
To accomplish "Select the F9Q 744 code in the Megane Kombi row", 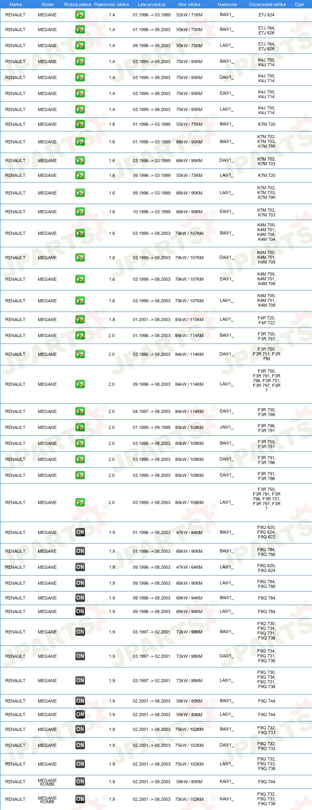I will click(267, 782).
